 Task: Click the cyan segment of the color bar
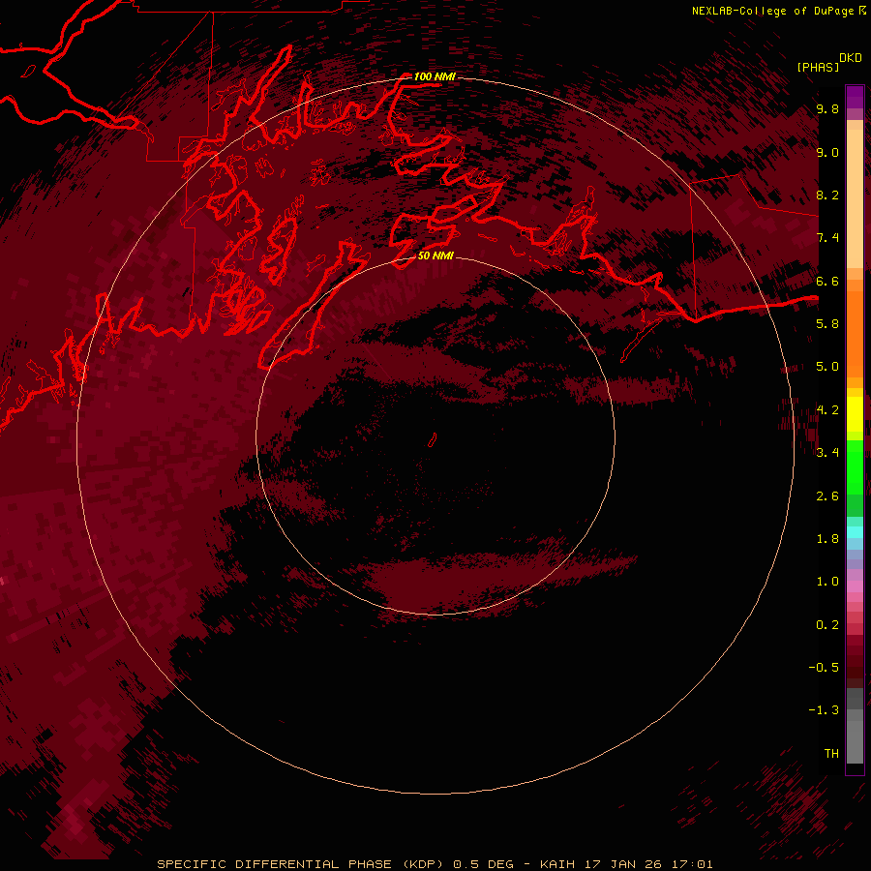click(x=855, y=531)
